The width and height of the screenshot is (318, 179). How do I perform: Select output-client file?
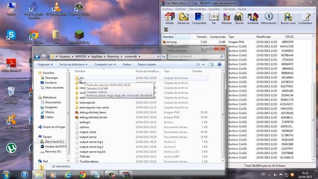pyautogui.click(x=87, y=132)
